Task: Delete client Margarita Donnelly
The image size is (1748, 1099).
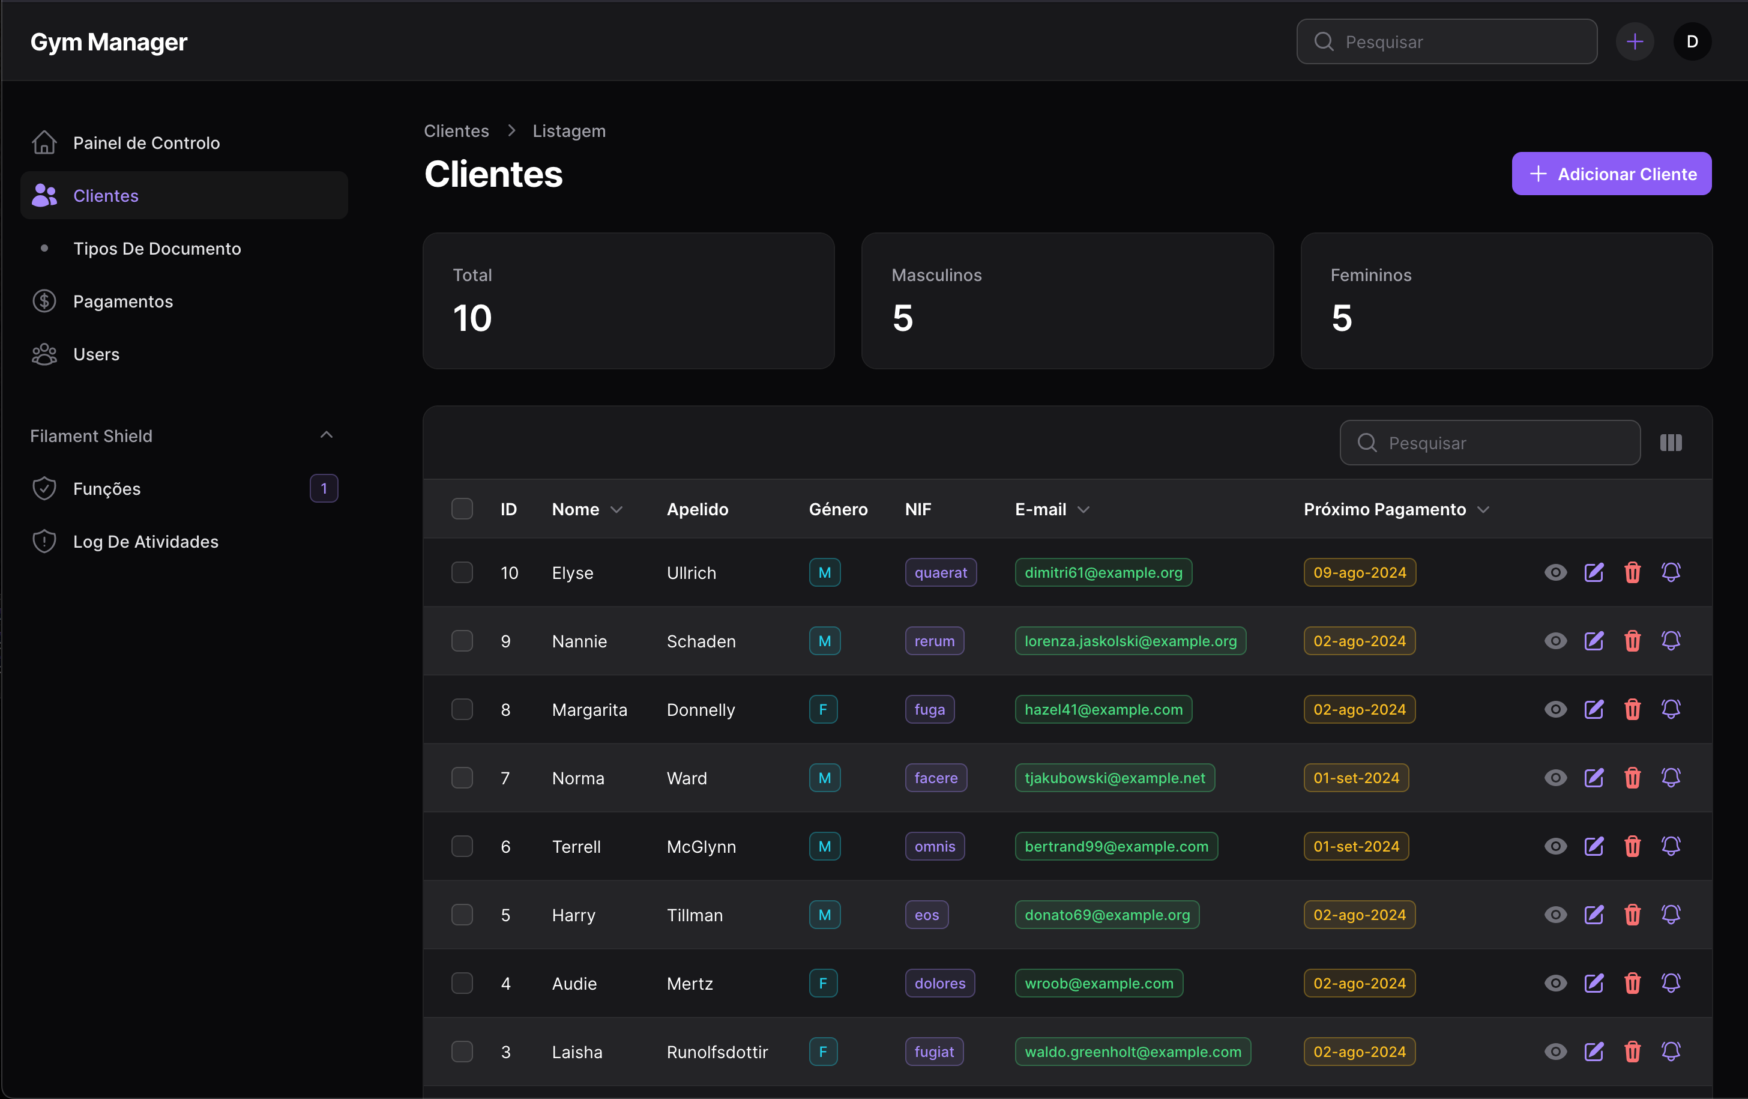Action: (1633, 709)
